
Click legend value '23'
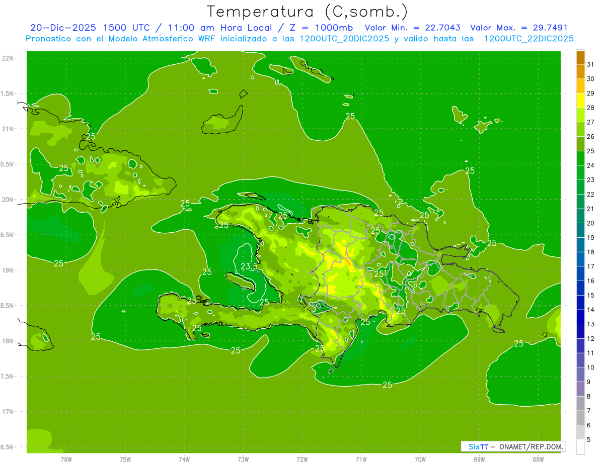coord(590,180)
